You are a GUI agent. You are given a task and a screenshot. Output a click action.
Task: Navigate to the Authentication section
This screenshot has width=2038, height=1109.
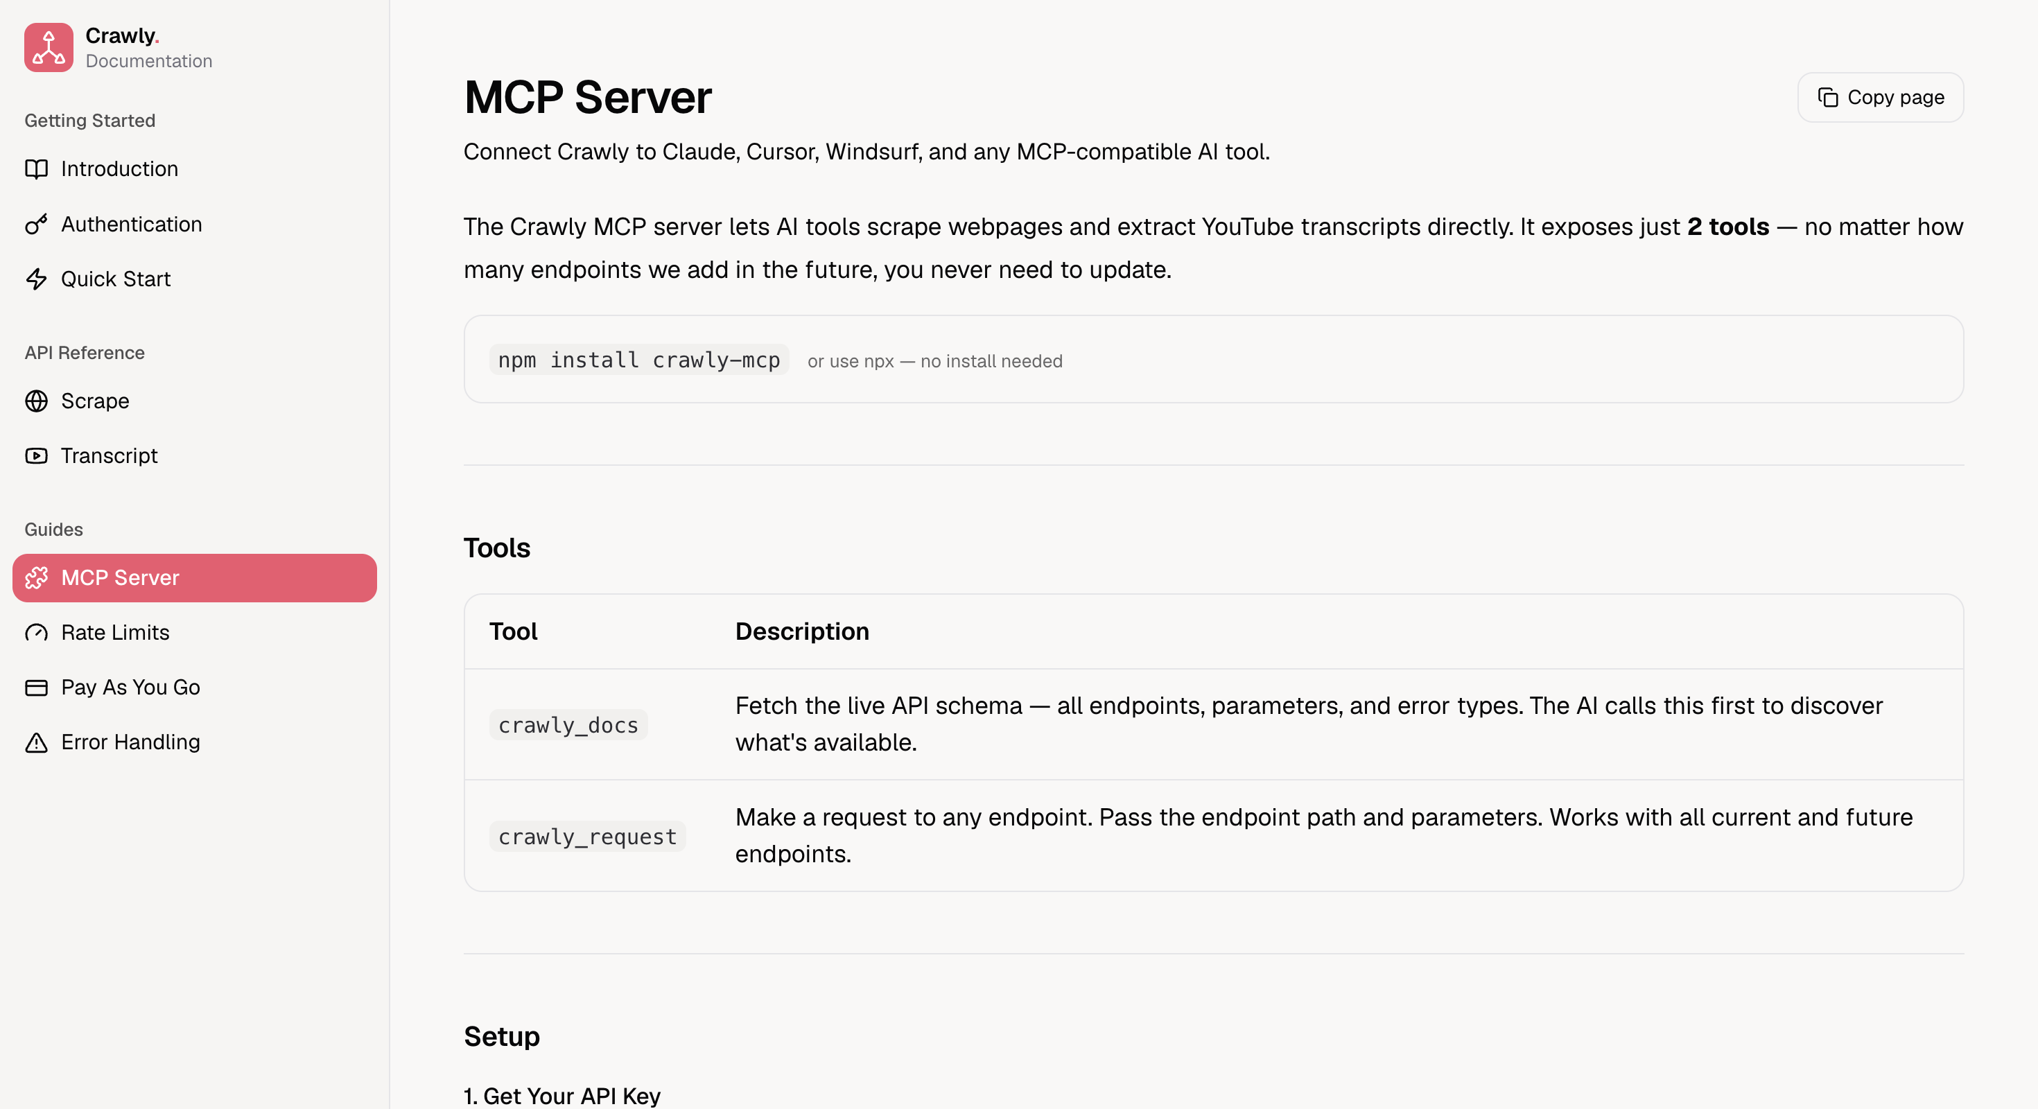pos(131,224)
